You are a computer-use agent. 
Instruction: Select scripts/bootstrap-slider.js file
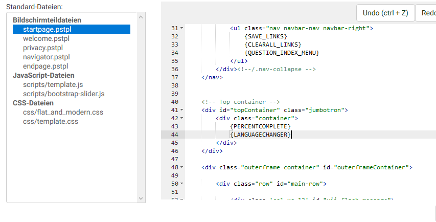tap(63, 94)
